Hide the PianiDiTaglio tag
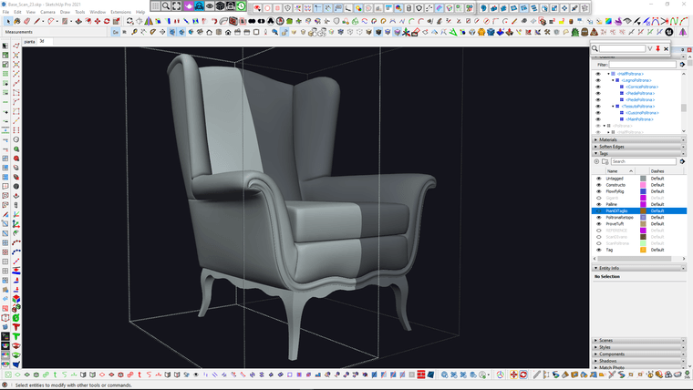This screenshot has width=693, height=390. click(x=598, y=210)
